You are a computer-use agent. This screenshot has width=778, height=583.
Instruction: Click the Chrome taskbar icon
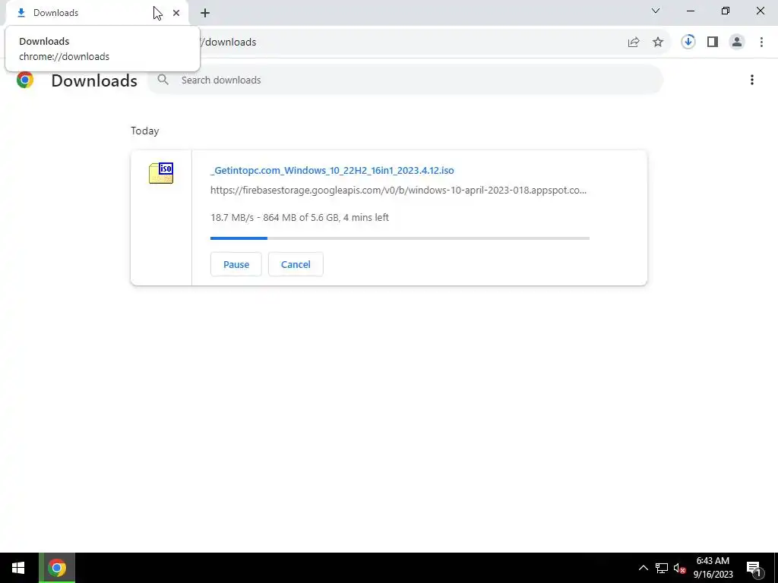(x=57, y=568)
